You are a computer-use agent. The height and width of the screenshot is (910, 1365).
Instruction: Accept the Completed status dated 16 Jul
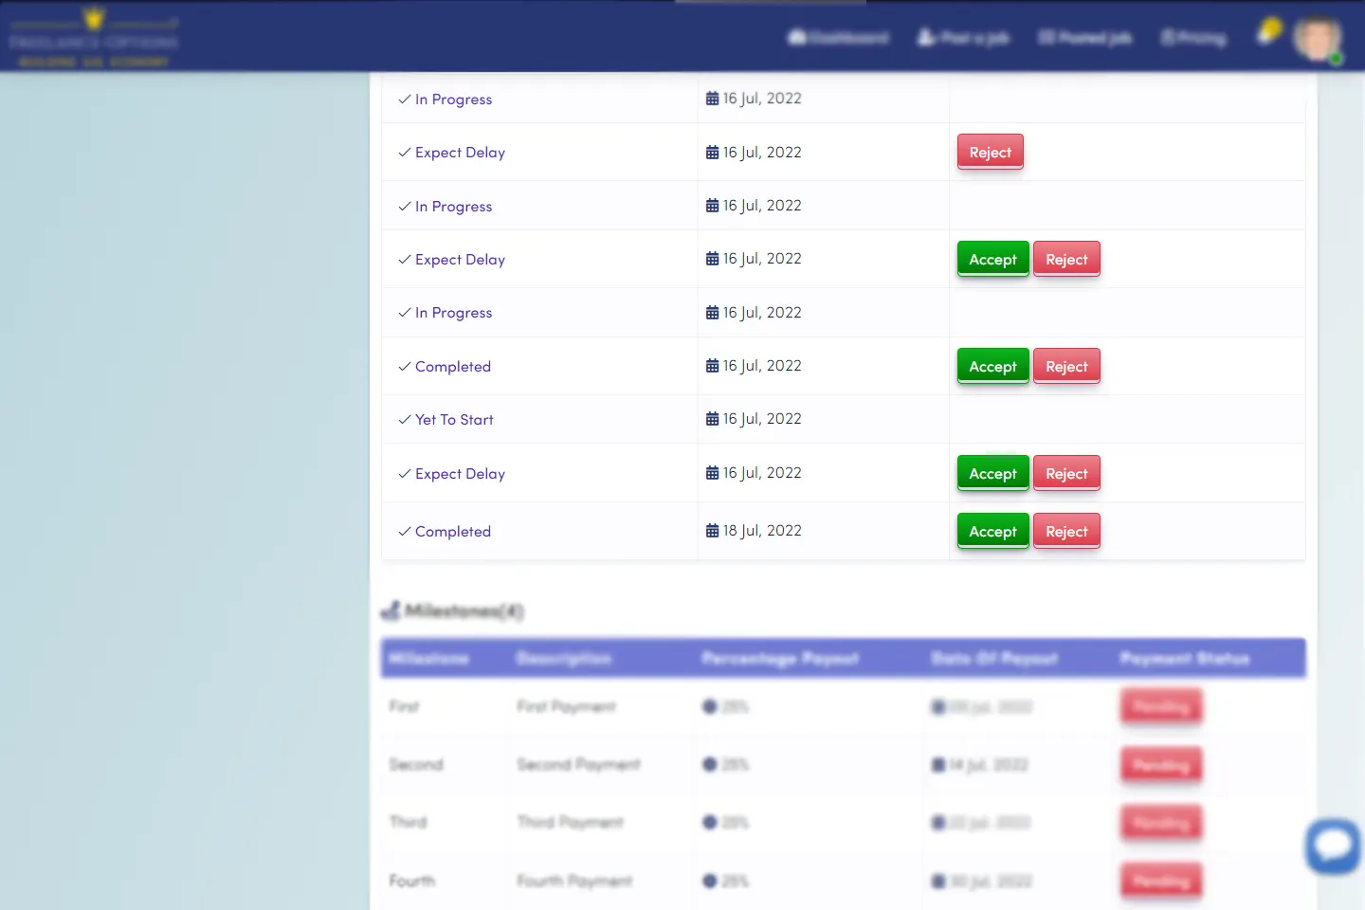(992, 367)
